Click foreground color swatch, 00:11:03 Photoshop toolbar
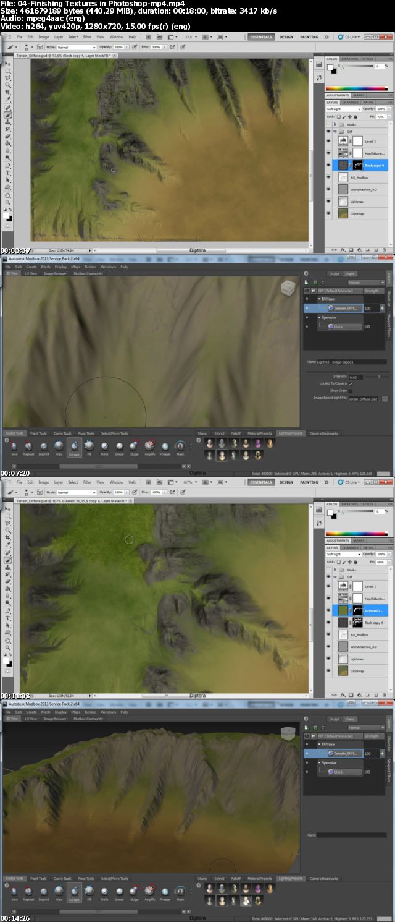The height and width of the screenshot is (922, 395). tap(7, 660)
